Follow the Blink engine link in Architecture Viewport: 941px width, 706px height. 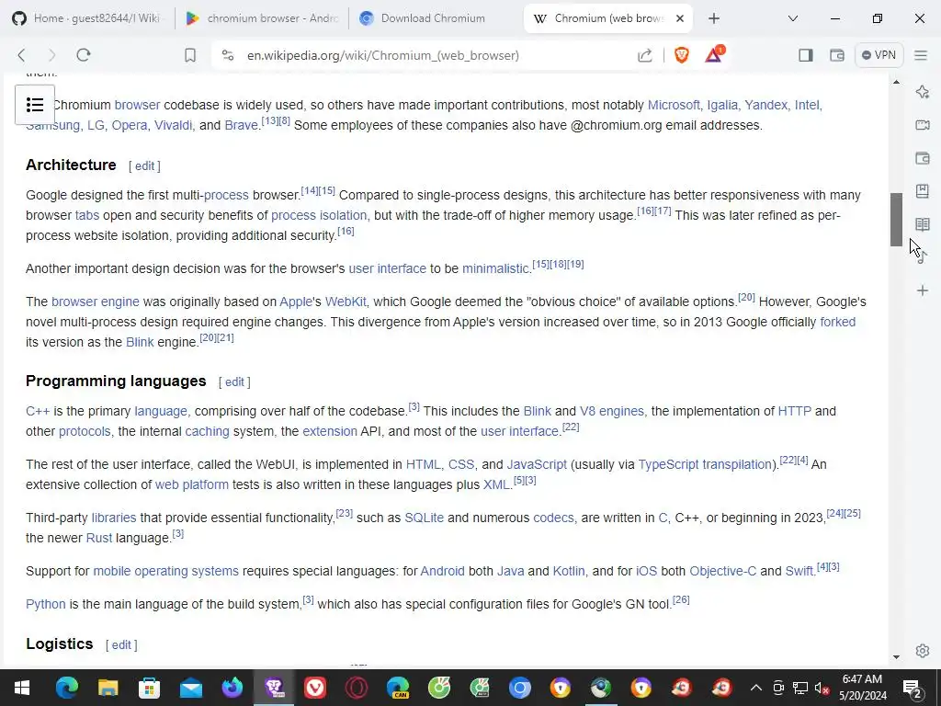click(140, 342)
